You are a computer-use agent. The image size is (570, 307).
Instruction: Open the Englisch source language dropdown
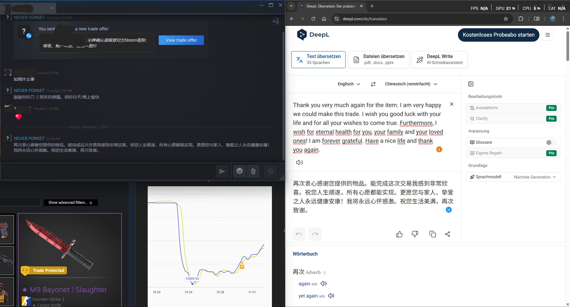[349, 84]
